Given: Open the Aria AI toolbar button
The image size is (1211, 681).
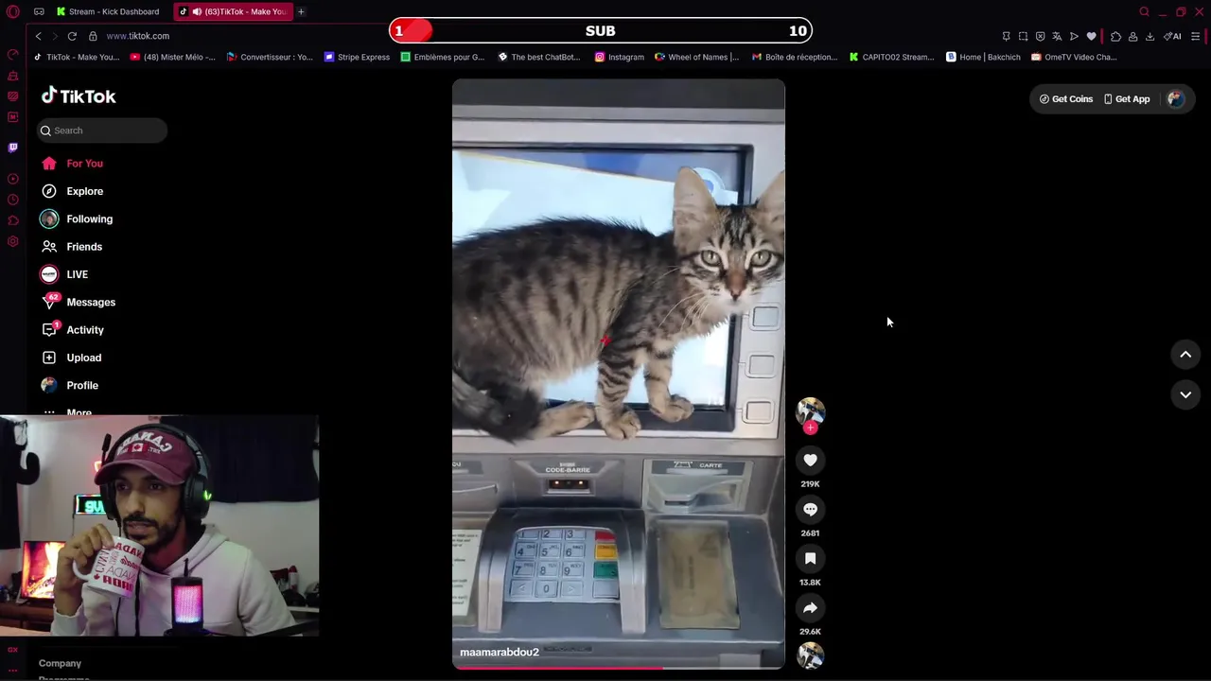Looking at the screenshot, I should (x=1172, y=36).
